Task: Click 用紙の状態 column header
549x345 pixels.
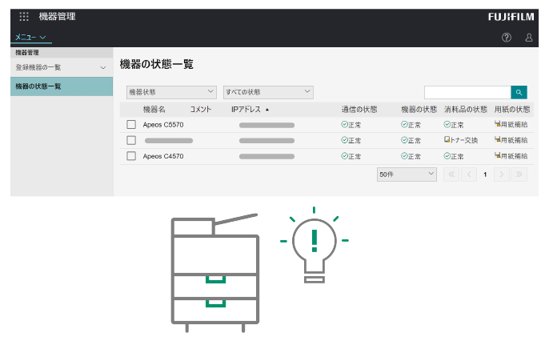Action: tap(512, 110)
